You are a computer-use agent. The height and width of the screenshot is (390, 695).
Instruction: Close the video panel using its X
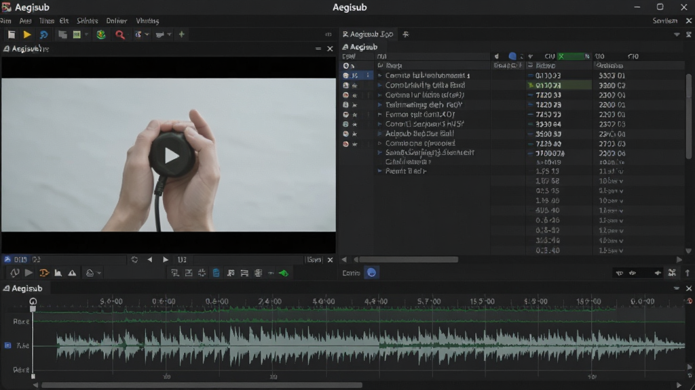click(x=330, y=49)
